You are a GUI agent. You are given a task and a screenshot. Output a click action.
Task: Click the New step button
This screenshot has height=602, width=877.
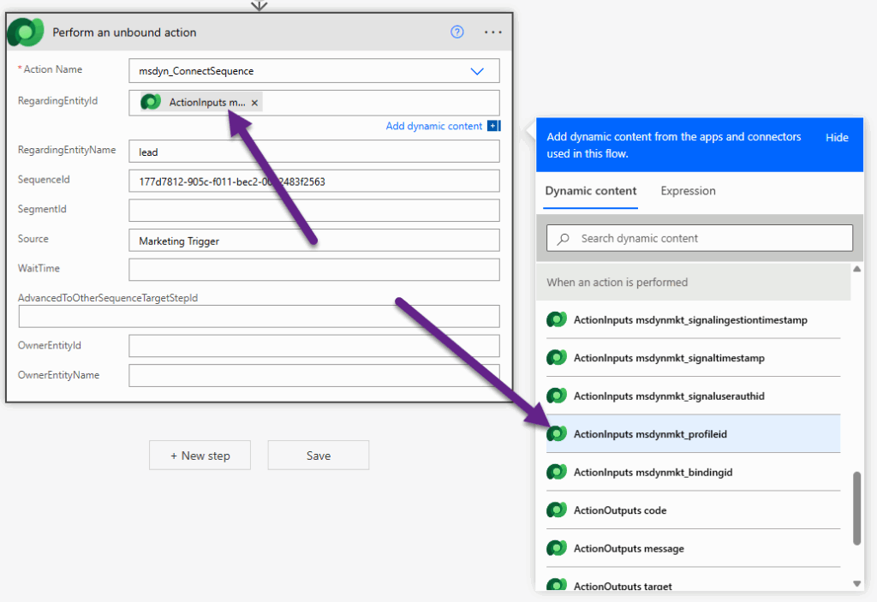(x=200, y=456)
